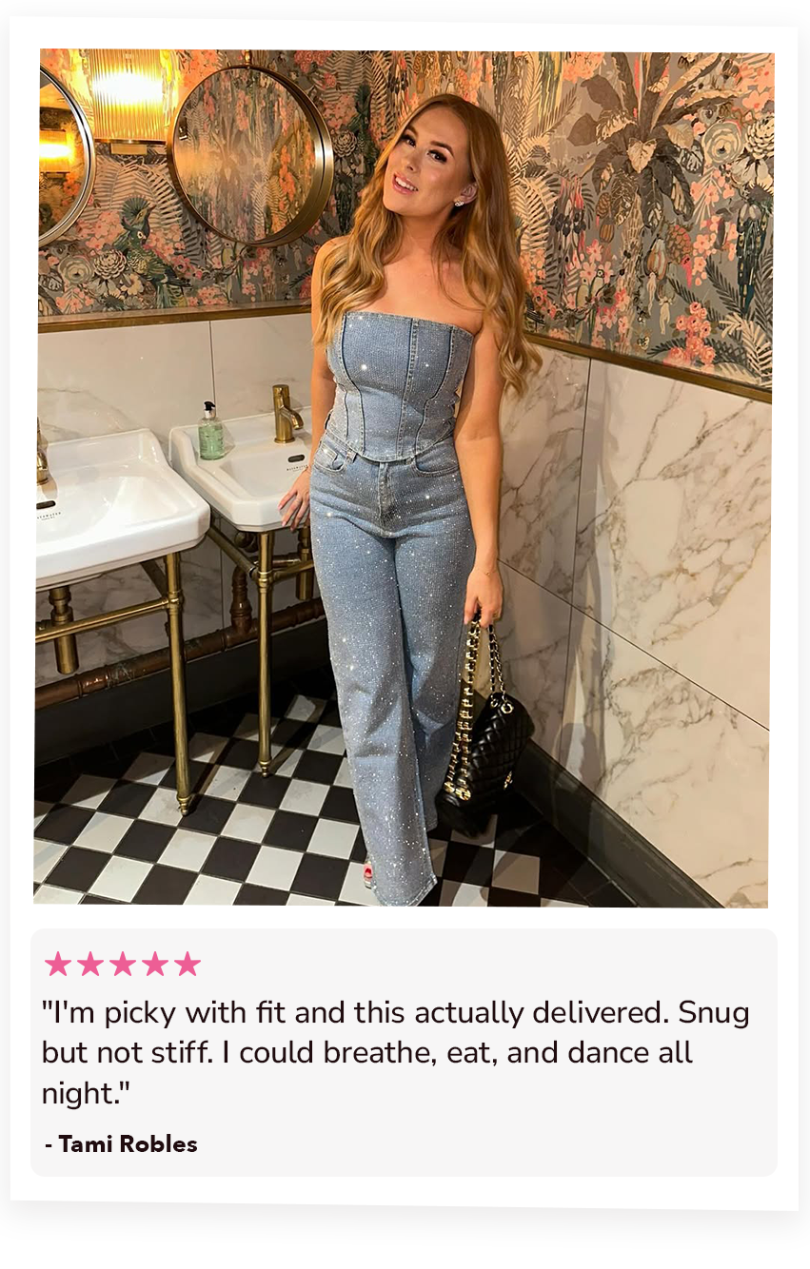Click the first pink rating star
The height and width of the screenshot is (1269, 810).
coord(58,964)
